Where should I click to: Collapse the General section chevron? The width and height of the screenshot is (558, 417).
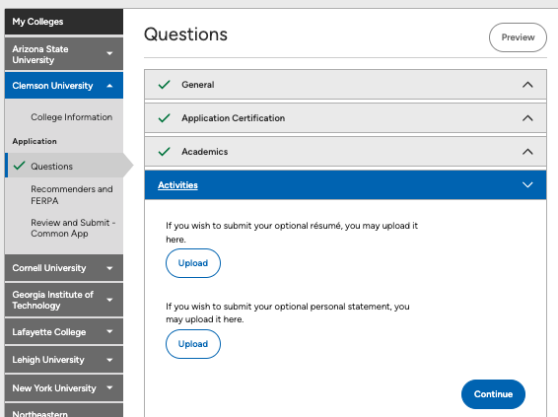coord(527,85)
